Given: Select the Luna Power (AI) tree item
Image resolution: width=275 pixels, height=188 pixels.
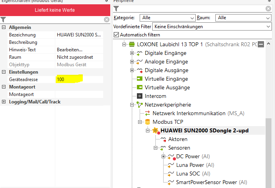Looking at the screenshot, I should click(195, 165).
